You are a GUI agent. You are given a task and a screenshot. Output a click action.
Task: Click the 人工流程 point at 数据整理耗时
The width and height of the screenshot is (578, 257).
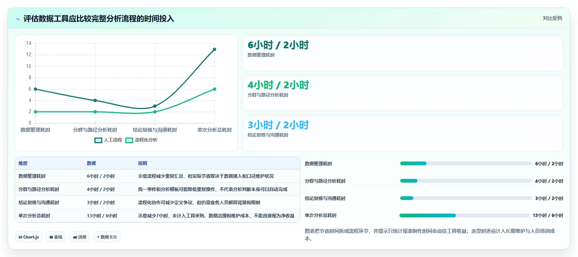35,89
